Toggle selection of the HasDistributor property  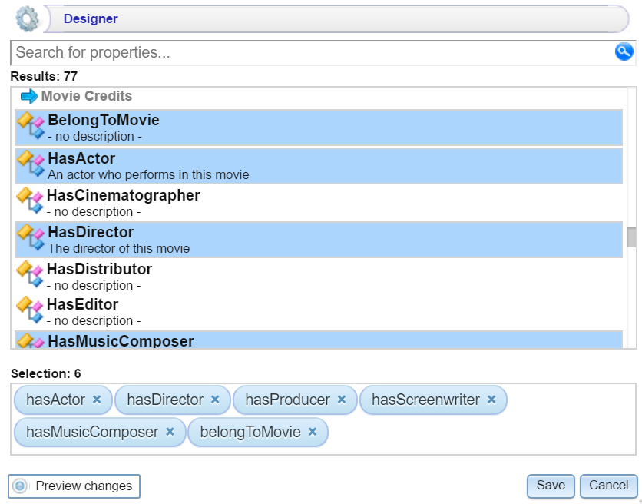point(154,276)
